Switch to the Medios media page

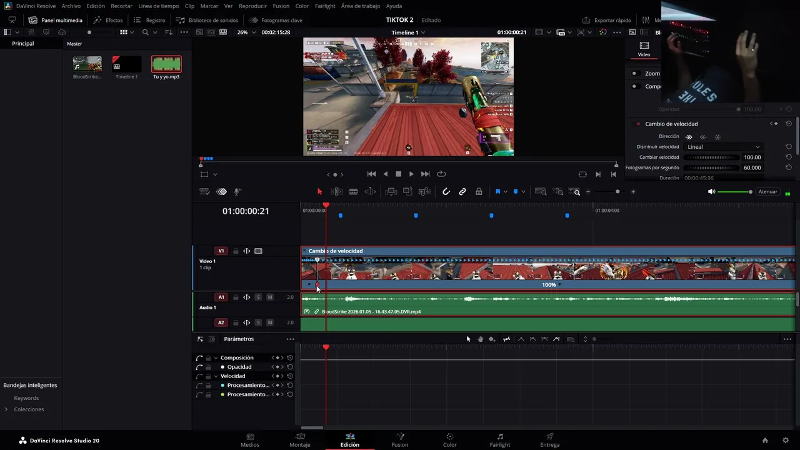coord(250,440)
